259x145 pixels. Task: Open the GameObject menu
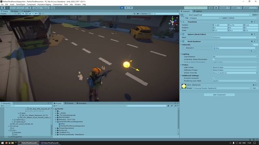point(21,4)
